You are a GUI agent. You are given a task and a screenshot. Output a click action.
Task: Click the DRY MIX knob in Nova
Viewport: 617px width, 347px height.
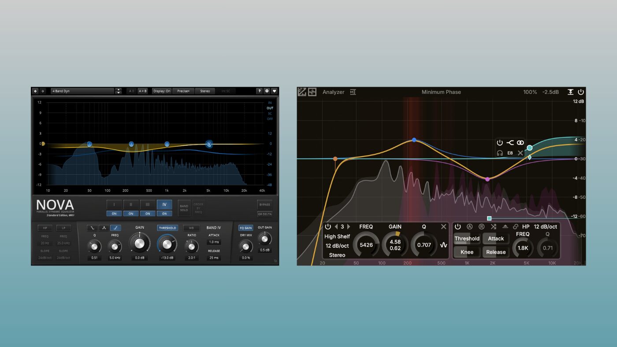pyautogui.click(x=245, y=247)
